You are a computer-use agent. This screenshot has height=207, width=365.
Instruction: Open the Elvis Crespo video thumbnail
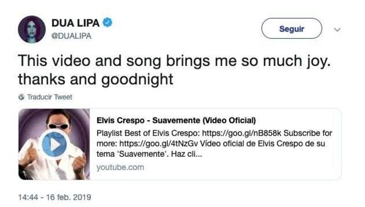pyautogui.click(x=54, y=144)
